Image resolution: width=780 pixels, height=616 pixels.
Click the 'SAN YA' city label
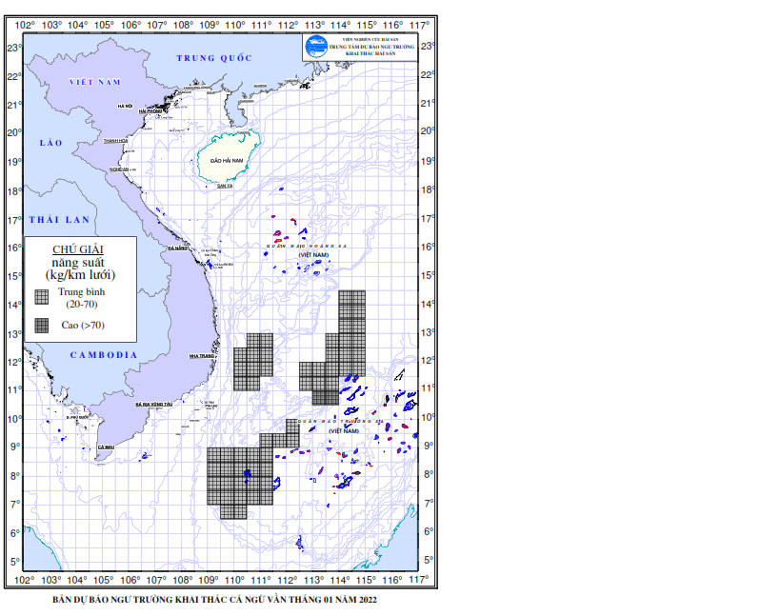pos(225,186)
